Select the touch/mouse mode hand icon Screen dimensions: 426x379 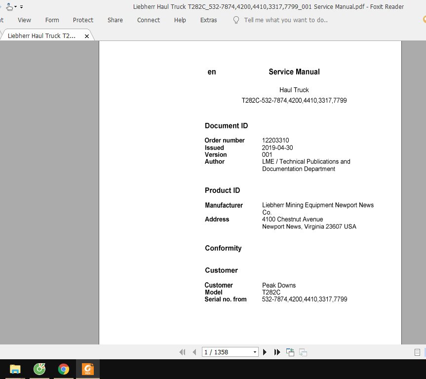click(9, 6)
